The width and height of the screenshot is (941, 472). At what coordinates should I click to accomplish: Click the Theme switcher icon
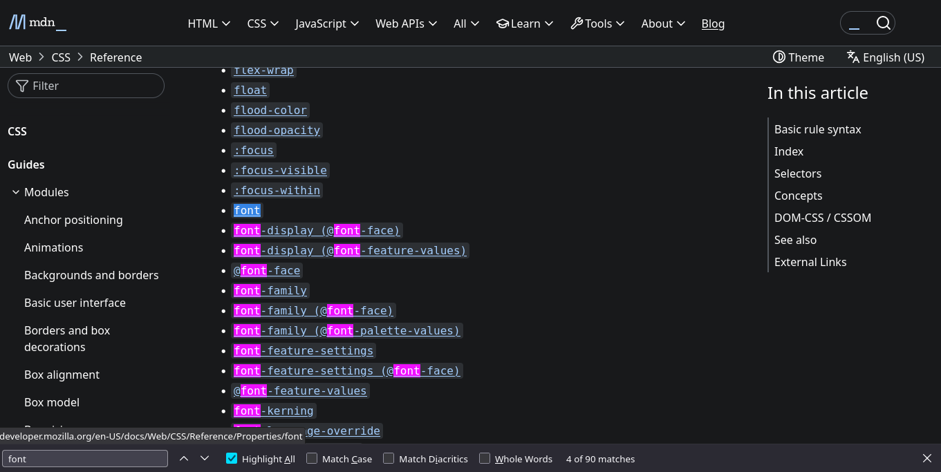(779, 57)
